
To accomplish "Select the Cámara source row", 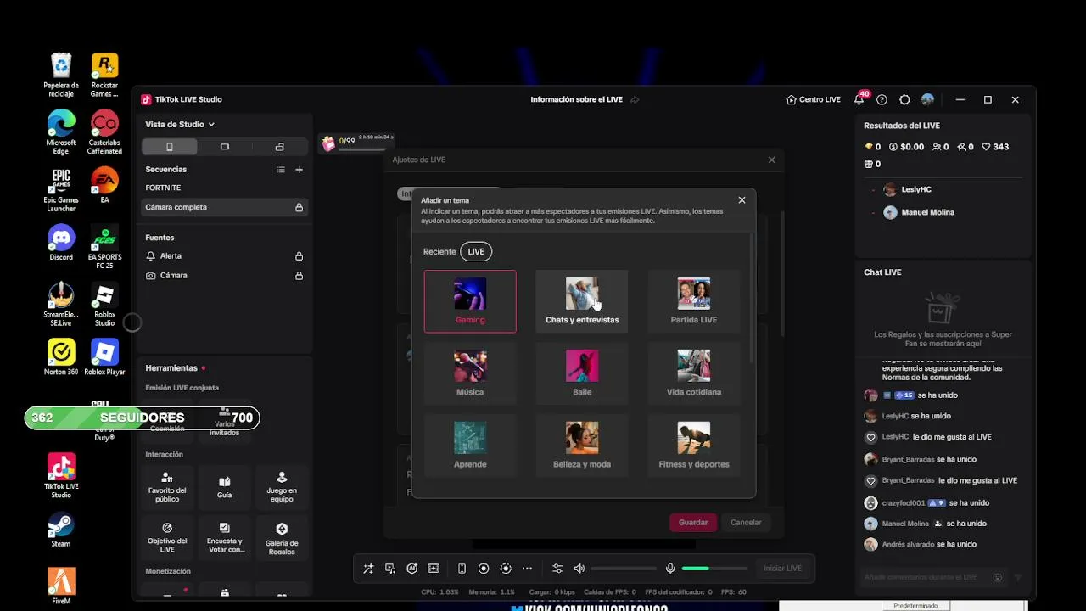I will (x=225, y=276).
